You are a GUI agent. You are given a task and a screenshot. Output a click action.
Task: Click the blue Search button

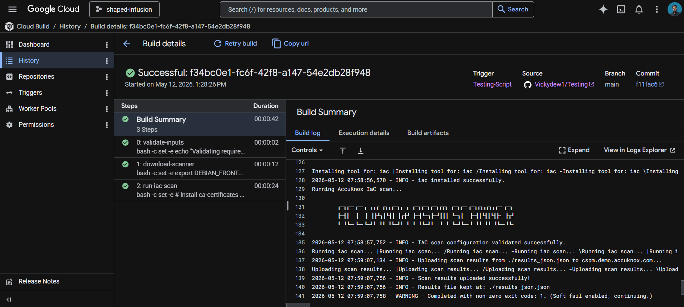pyautogui.click(x=513, y=9)
